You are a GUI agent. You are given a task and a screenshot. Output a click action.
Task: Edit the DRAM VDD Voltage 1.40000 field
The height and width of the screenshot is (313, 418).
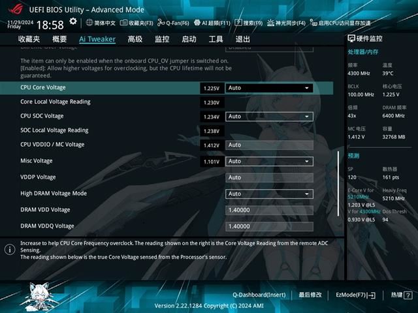[x=269, y=210]
